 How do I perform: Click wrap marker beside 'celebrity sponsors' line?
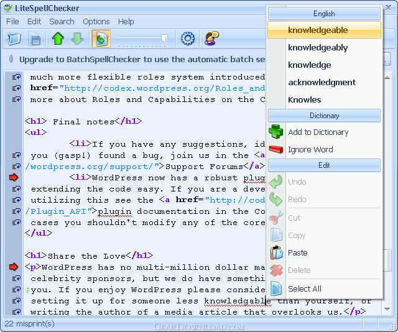click(x=16, y=278)
